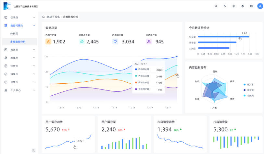Image resolution: width=264 pixels, height=154 pixels.
Task: Click the user avatar 'A'
Action: point(260,6)
